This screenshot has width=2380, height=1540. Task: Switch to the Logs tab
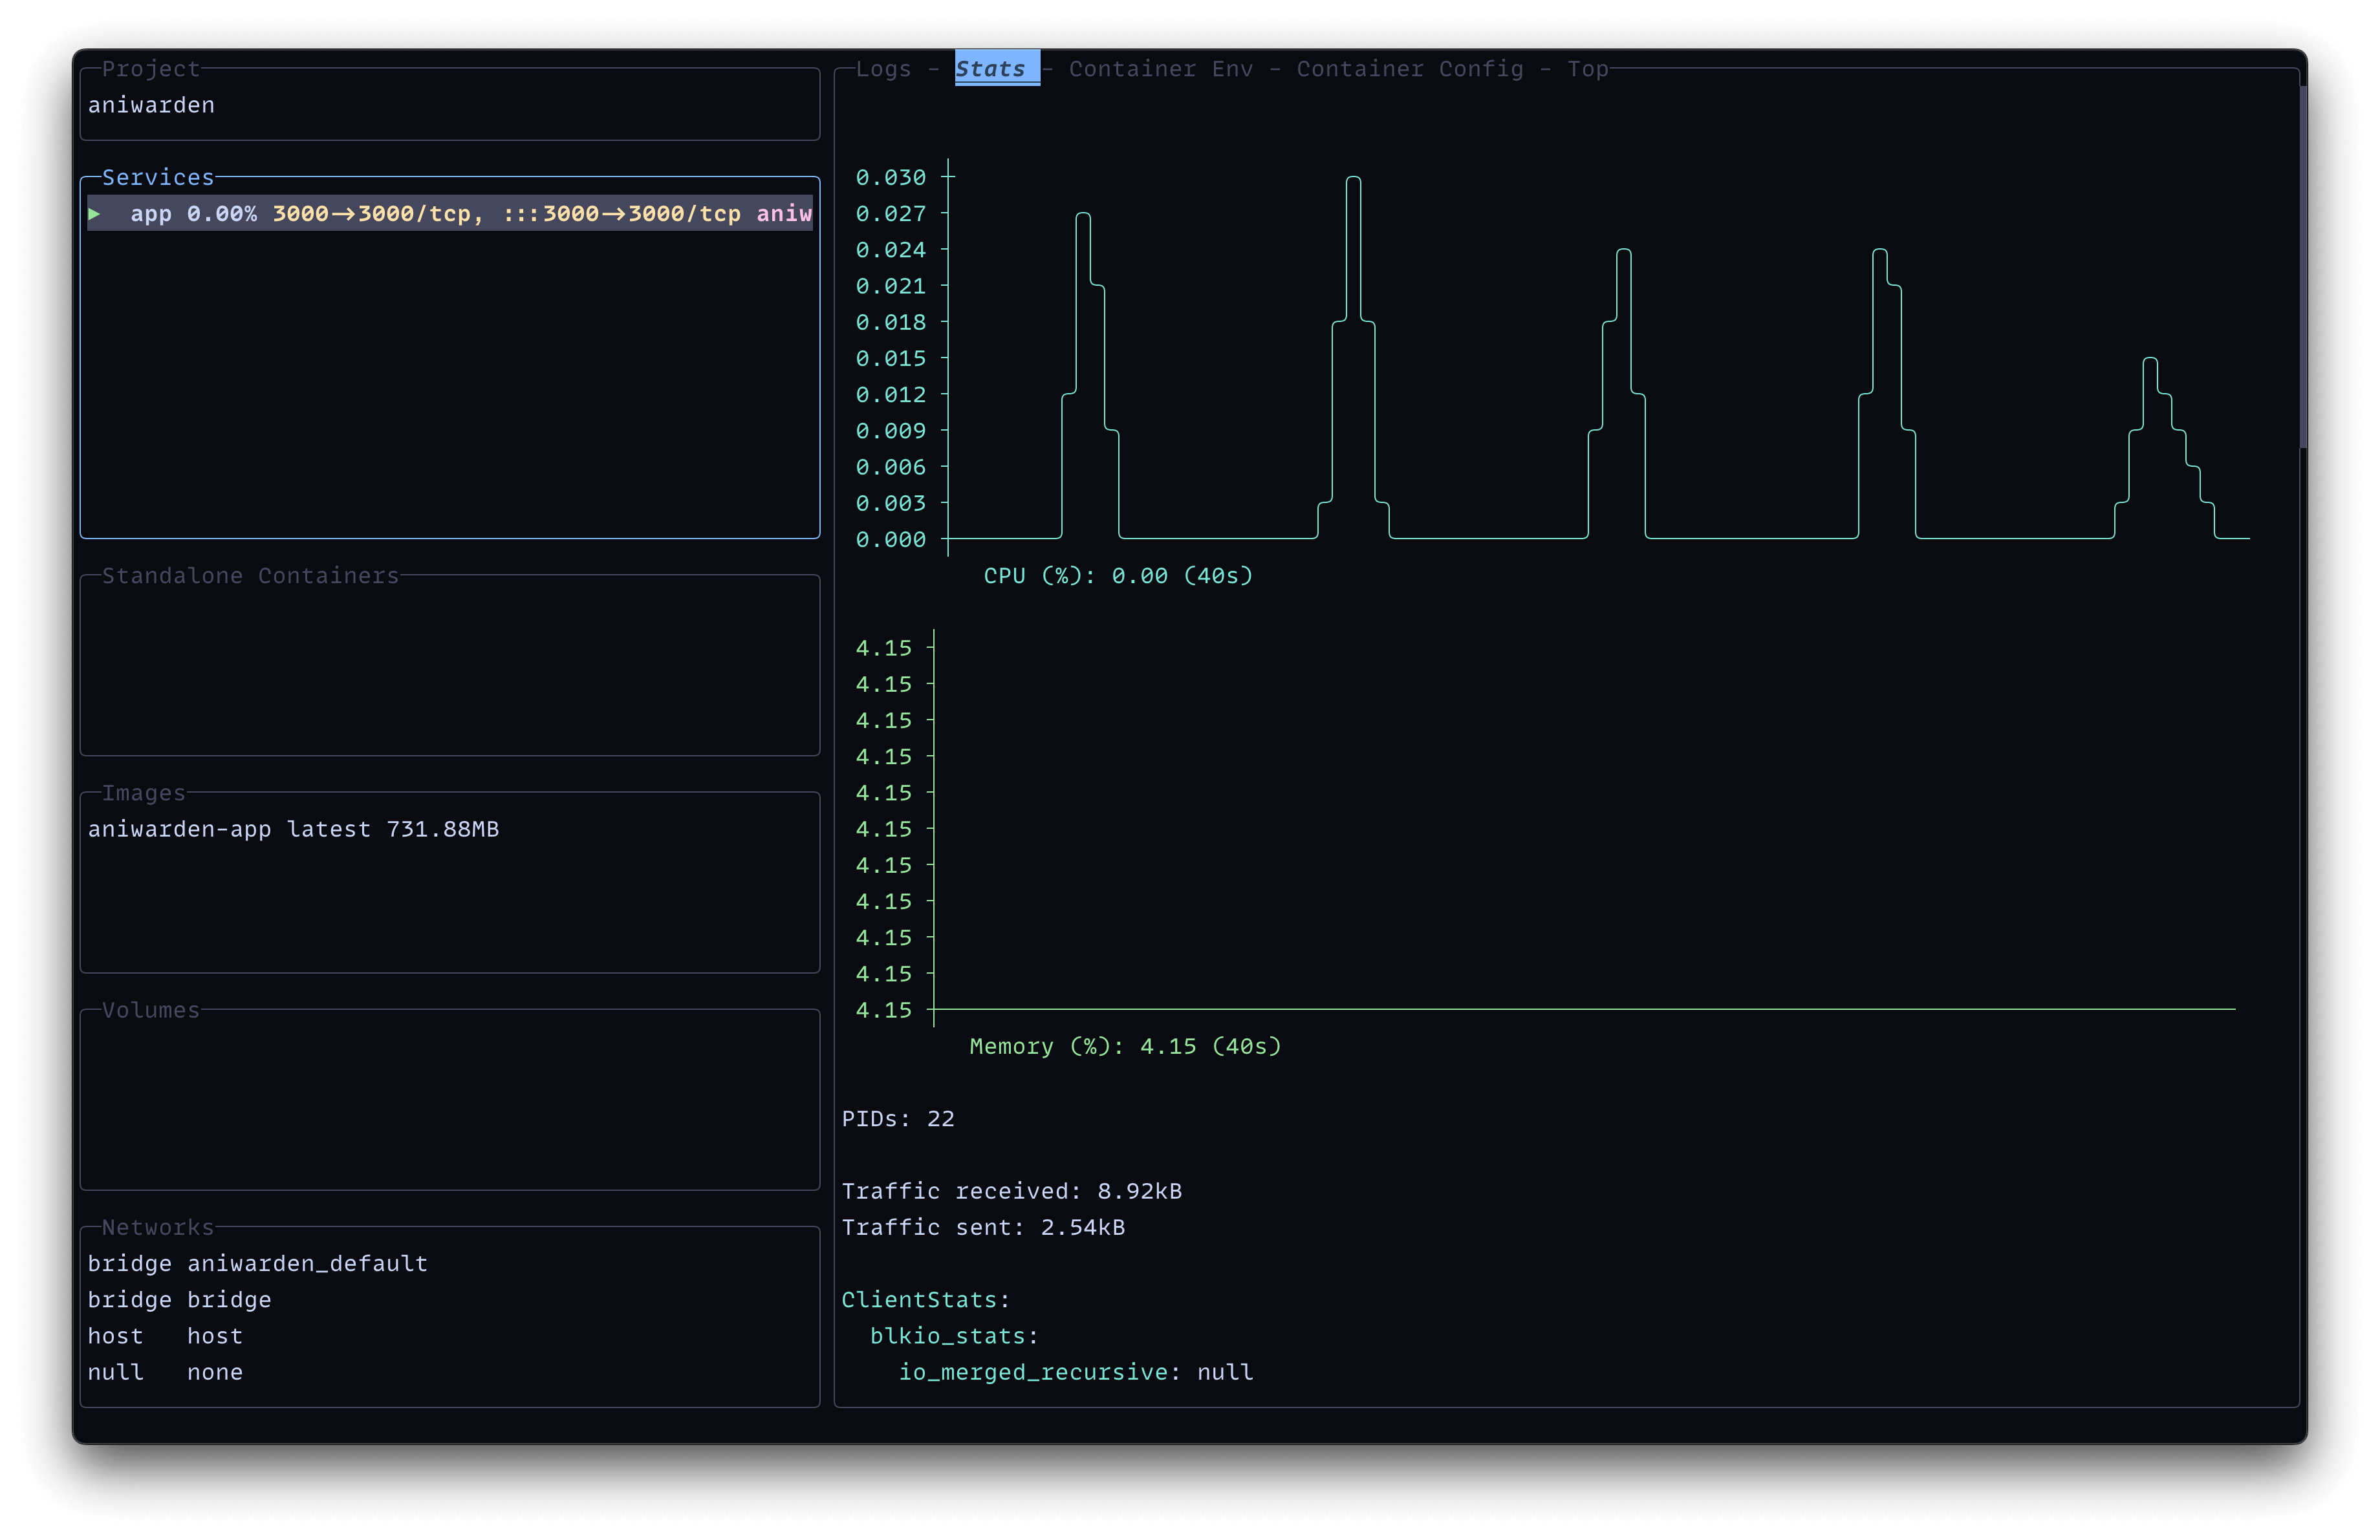coord(883,69)
